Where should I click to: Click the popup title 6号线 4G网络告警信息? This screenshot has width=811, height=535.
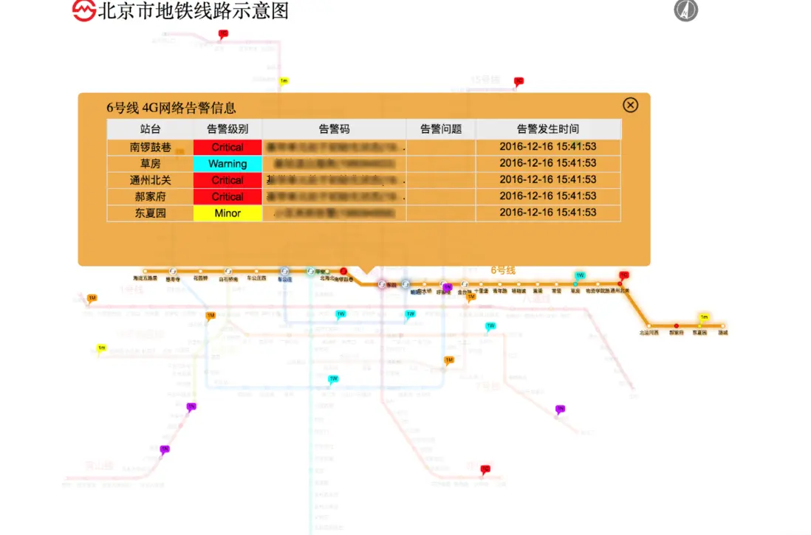pyautogui.click(x=171, y=108)
